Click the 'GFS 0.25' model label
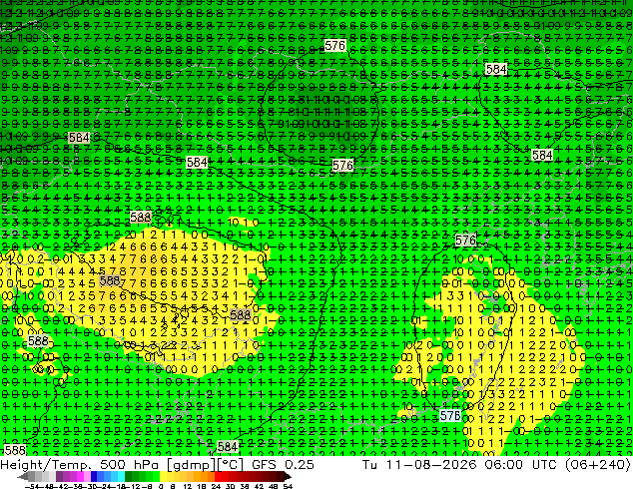This screenshot has width=633, height=489. pos(283,465)
